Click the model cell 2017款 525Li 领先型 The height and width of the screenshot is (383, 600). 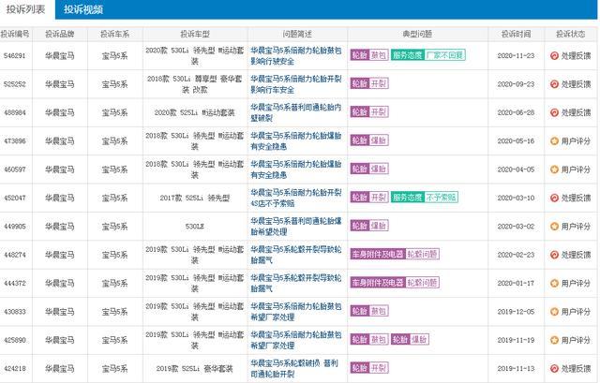click(195, 198)
